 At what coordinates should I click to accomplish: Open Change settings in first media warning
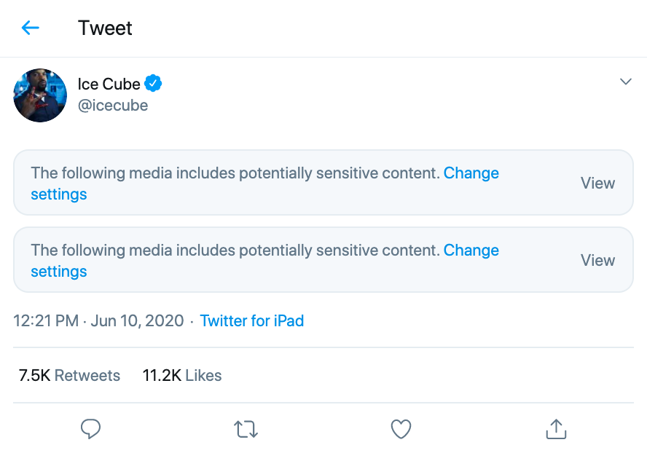(x=471, y=173)
